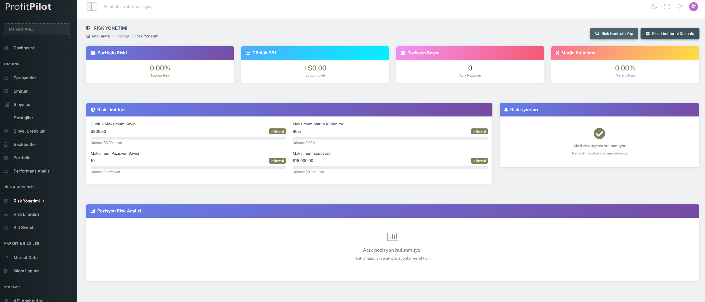Collapse sidebar with chevron button
This screenshot has width=705, height=302.
[91, 7]
